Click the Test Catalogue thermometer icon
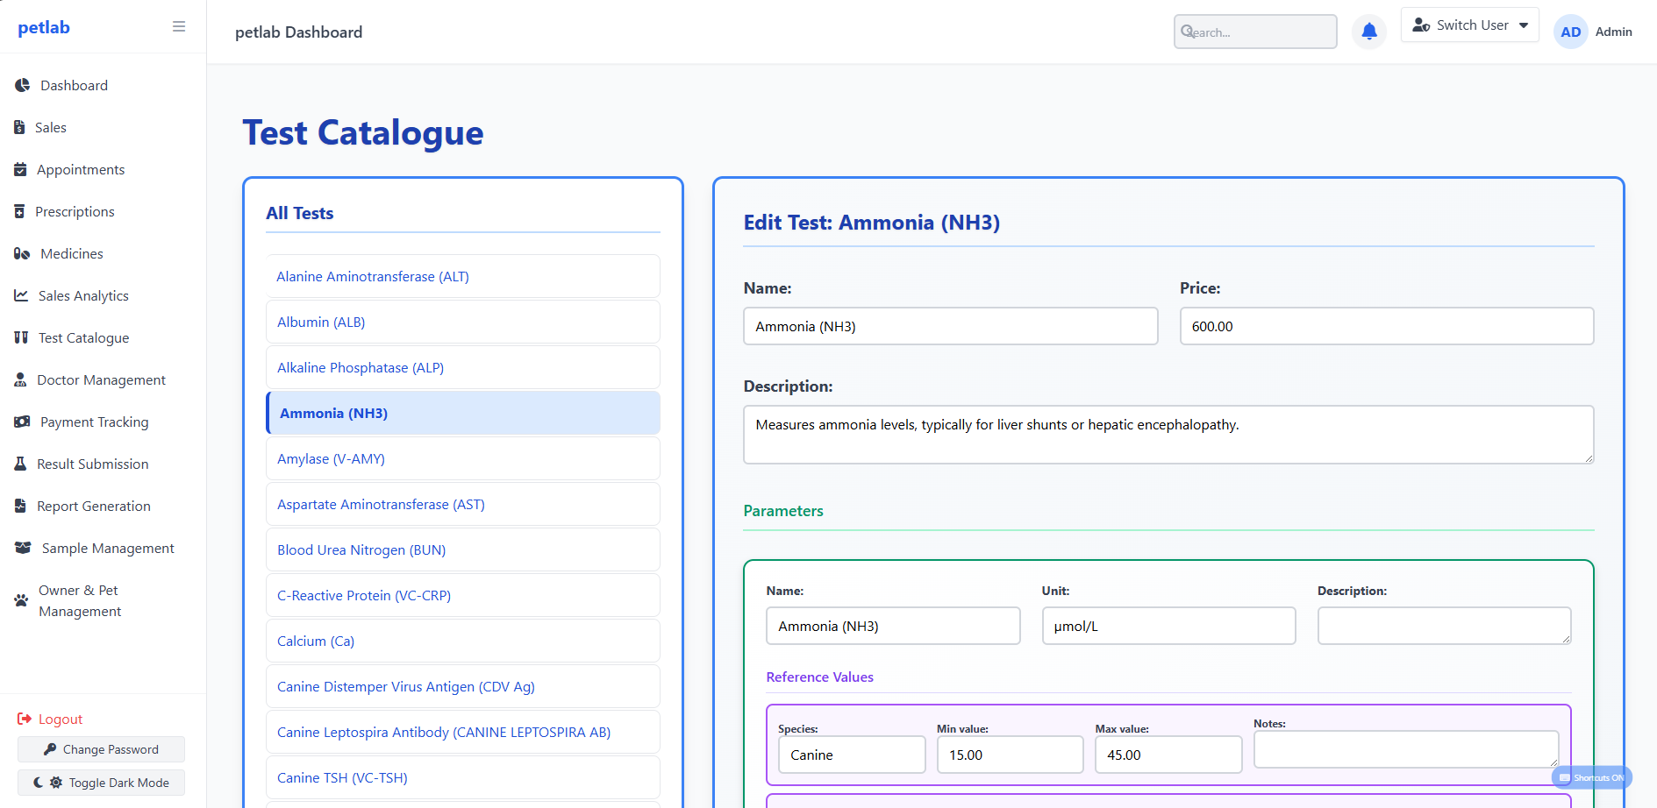 click(21, 337)
